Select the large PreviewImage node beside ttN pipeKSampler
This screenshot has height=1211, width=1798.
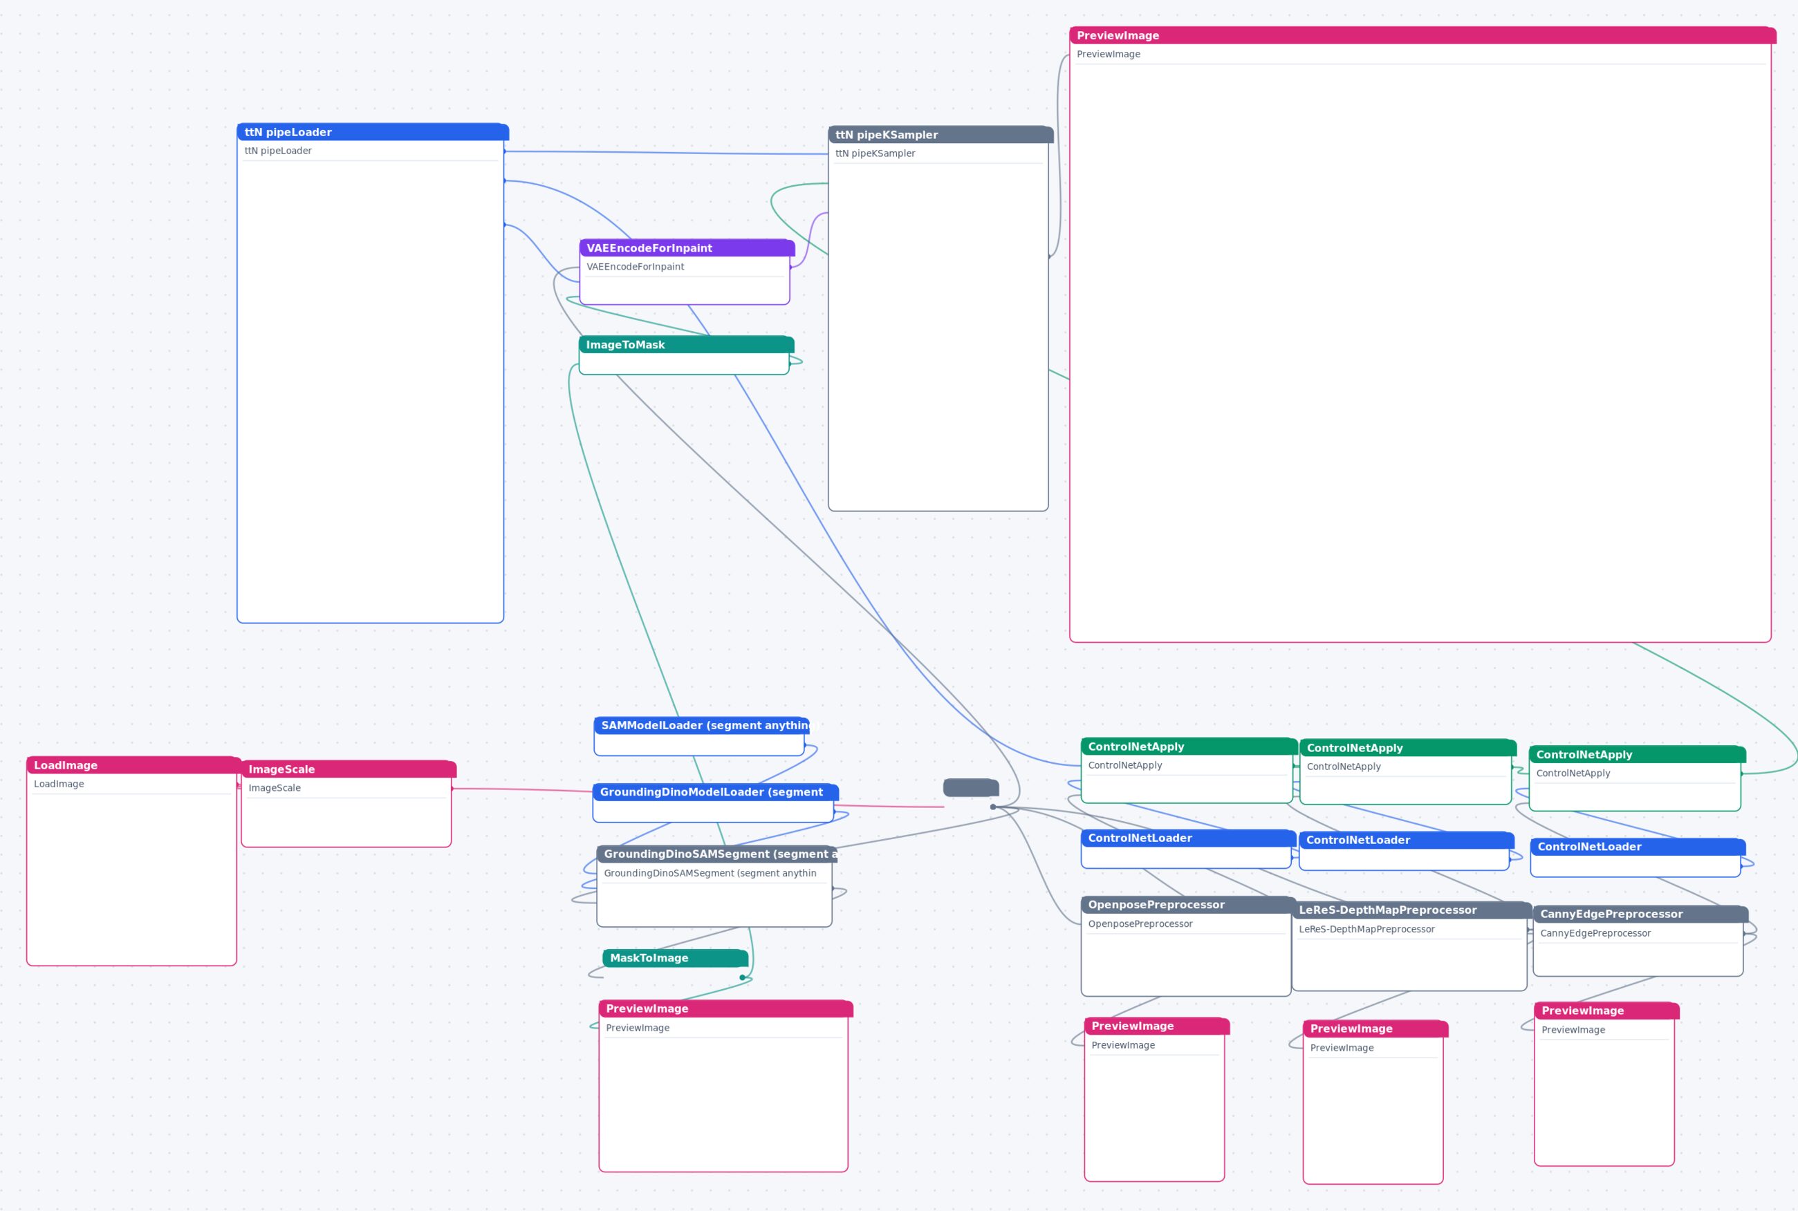pyautogui.click(x=1422, y=335)
